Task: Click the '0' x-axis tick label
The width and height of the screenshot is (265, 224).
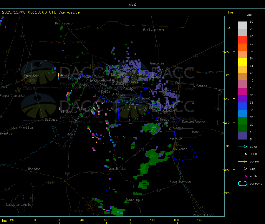Action: click(35, 220)
